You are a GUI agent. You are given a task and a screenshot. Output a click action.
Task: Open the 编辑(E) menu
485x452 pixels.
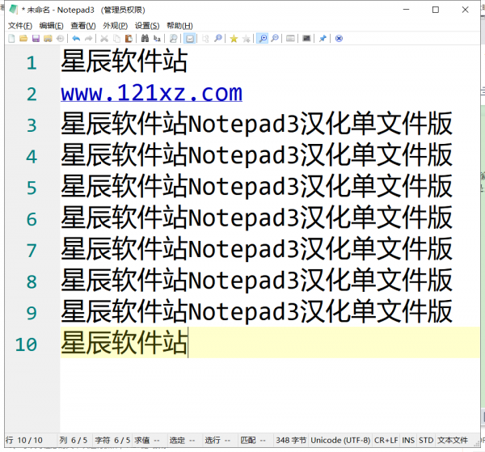tap(52, 26)
